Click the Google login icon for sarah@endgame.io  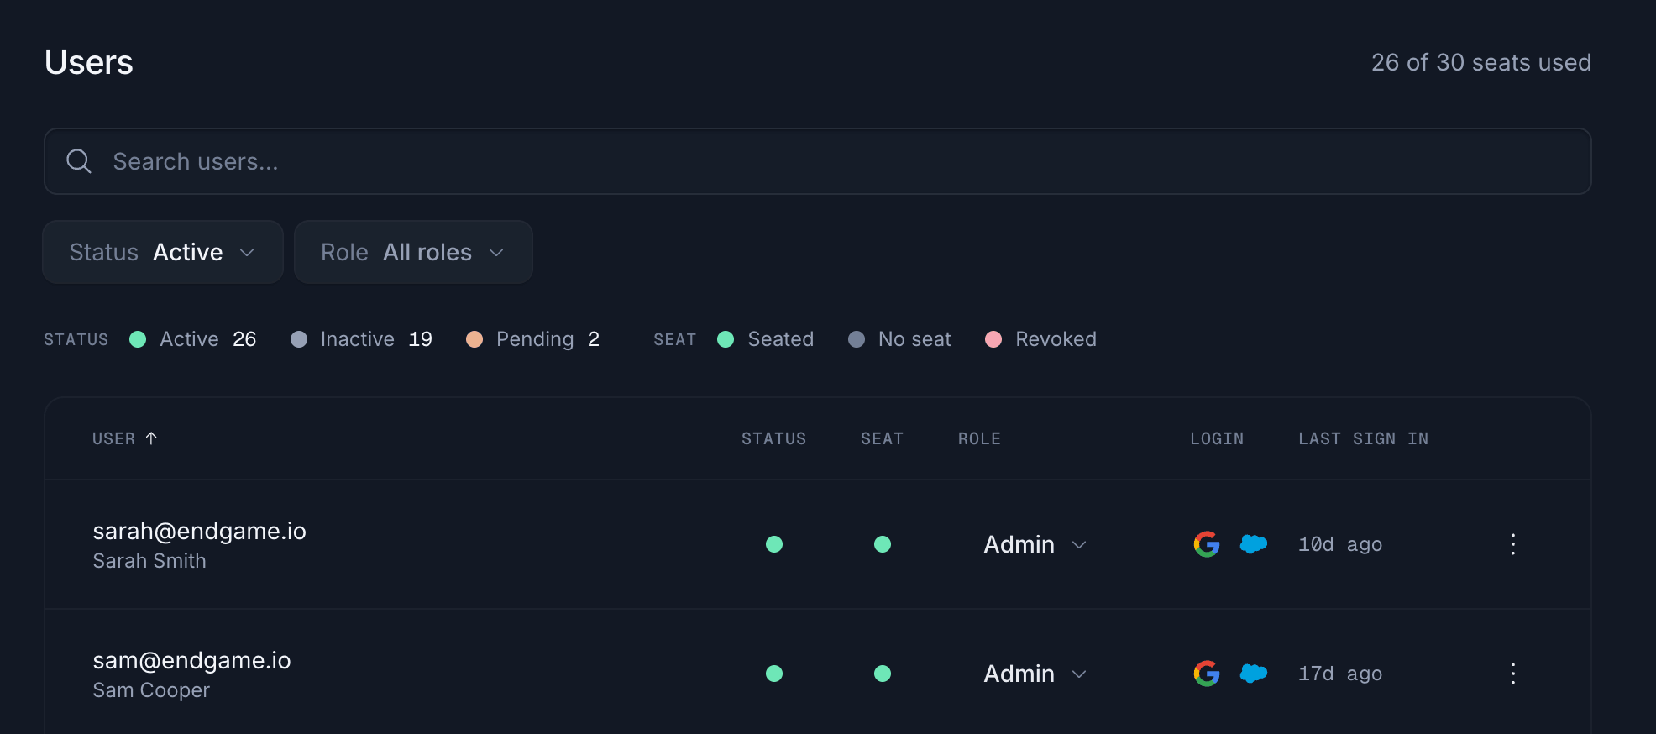click(x=1207, y=544)
